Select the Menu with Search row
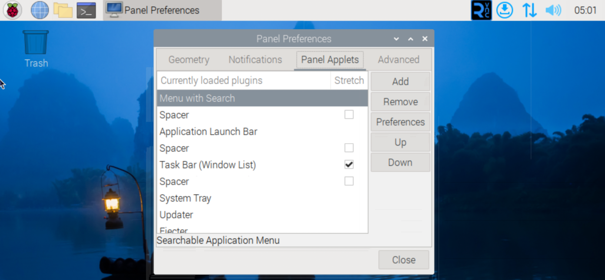Image resolution: width=605 pixels, height=280 pixels. [x=262, y=98]
